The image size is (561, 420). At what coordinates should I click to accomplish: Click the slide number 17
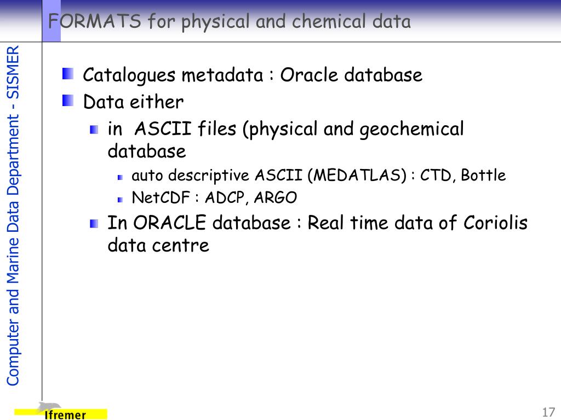point(548,412)
